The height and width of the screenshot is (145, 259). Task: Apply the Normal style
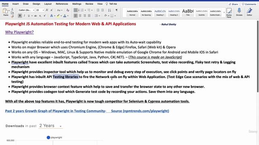point(132,12)
